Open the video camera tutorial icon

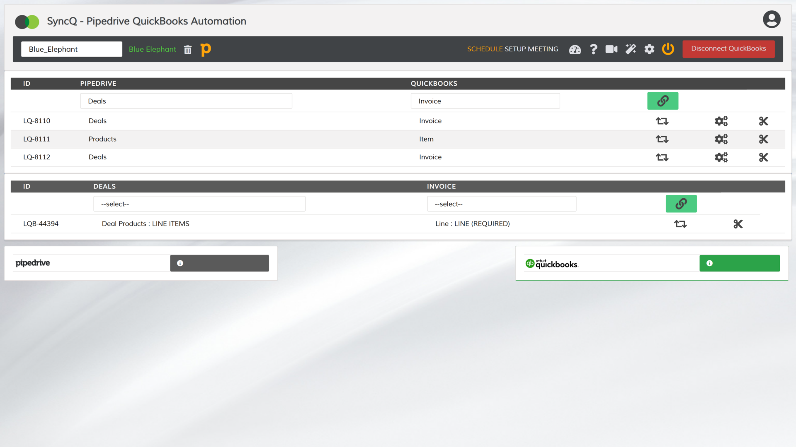point(612,49)
